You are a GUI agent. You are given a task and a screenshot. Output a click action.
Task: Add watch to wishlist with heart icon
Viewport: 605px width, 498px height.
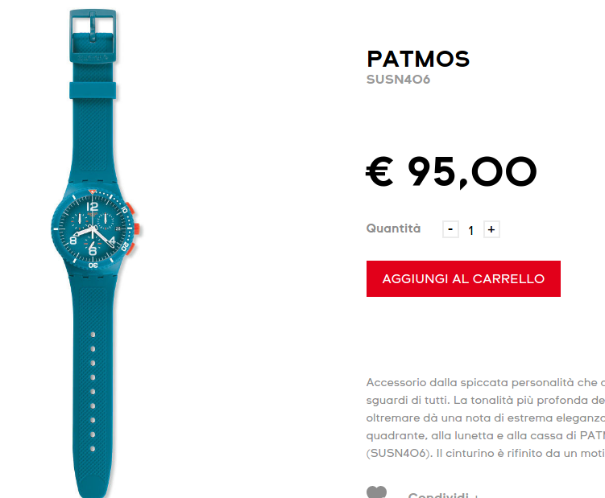click(x=376, y=492)
